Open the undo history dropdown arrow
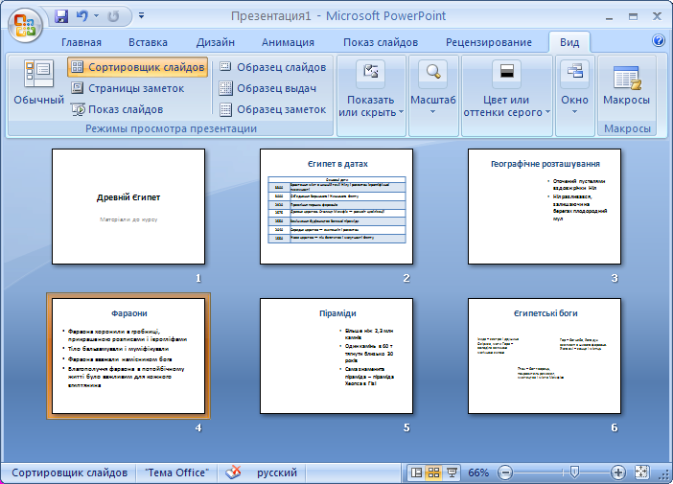This screenshot has width=673, height=484. 96,16
